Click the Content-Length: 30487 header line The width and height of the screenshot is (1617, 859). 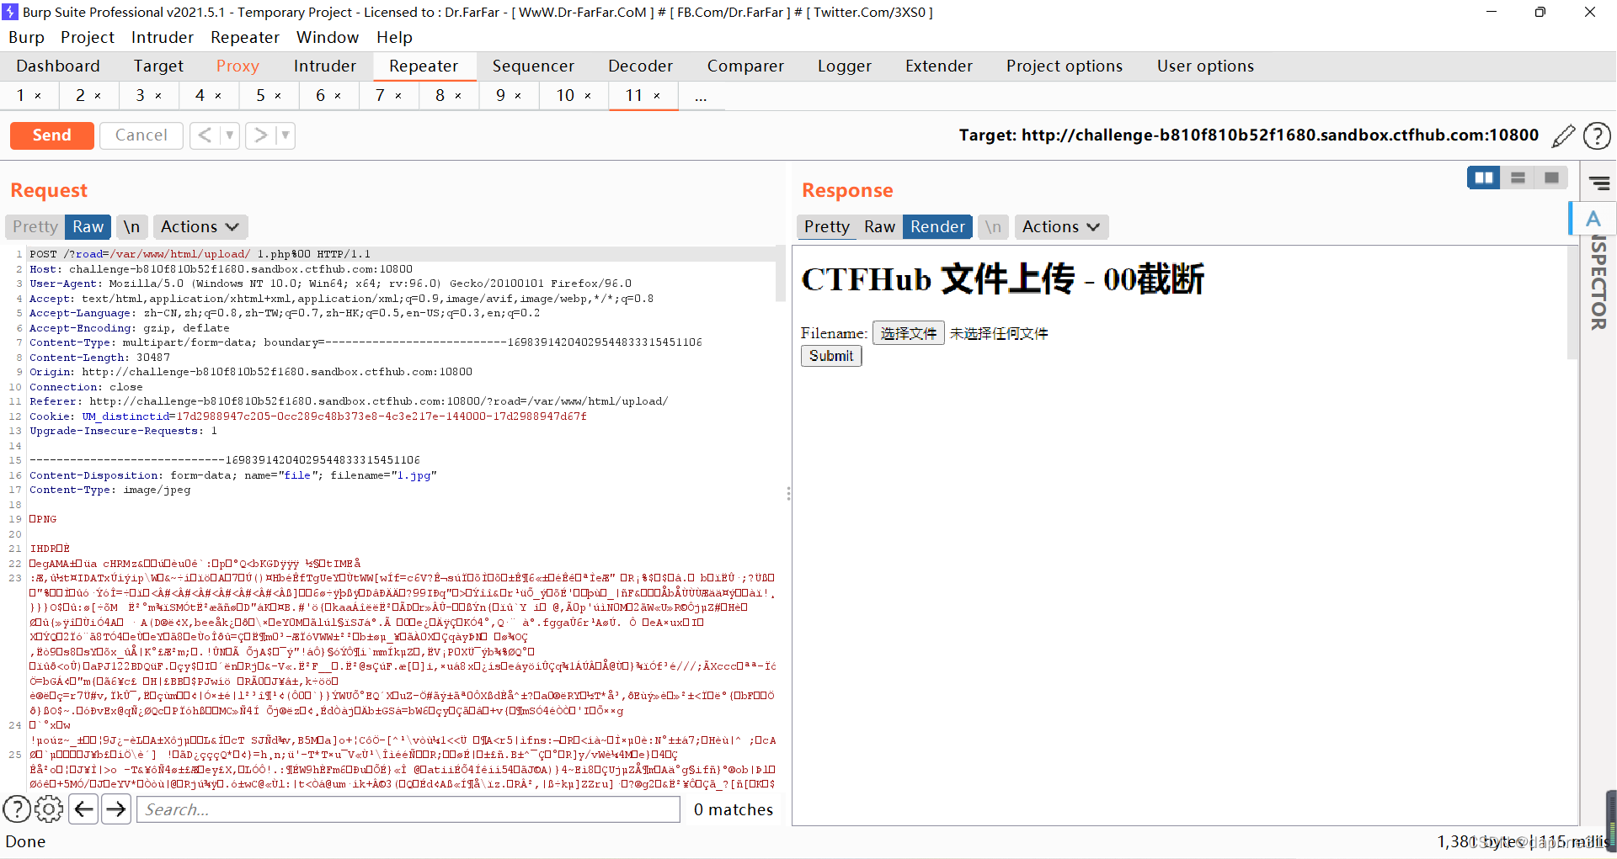coord(100,358)
